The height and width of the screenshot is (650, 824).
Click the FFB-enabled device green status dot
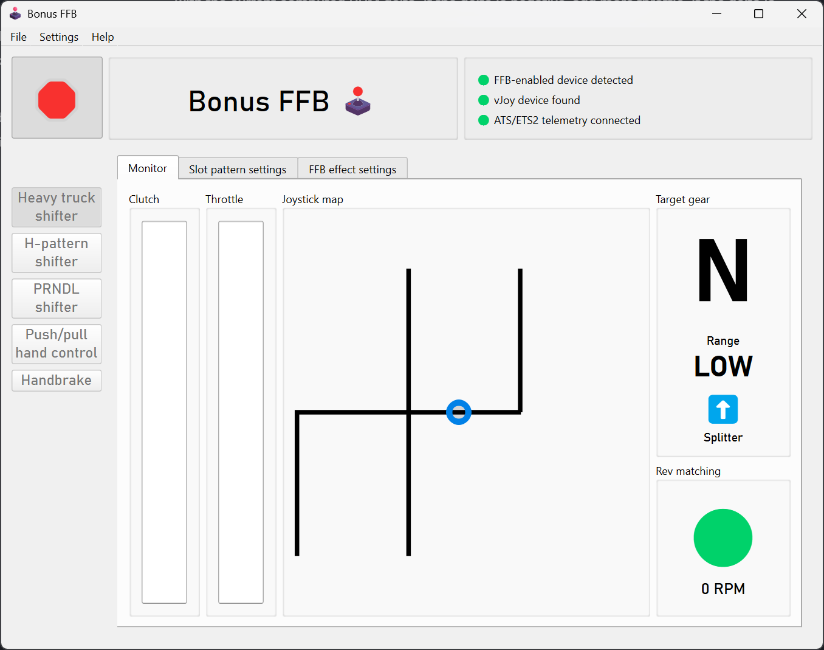484,80
